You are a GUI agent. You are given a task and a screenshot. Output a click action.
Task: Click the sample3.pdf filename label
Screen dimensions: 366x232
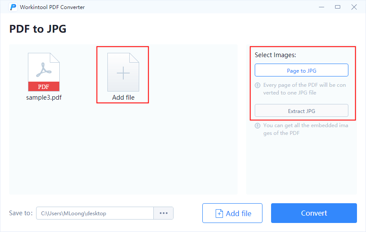pyautogui.click(x=44, y=98)
